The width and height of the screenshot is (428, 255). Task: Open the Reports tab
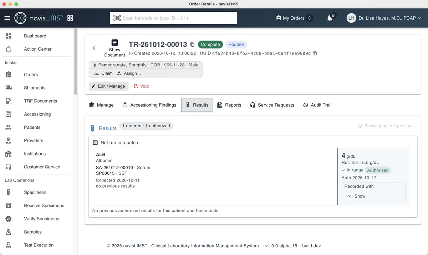tap(229, 105)
